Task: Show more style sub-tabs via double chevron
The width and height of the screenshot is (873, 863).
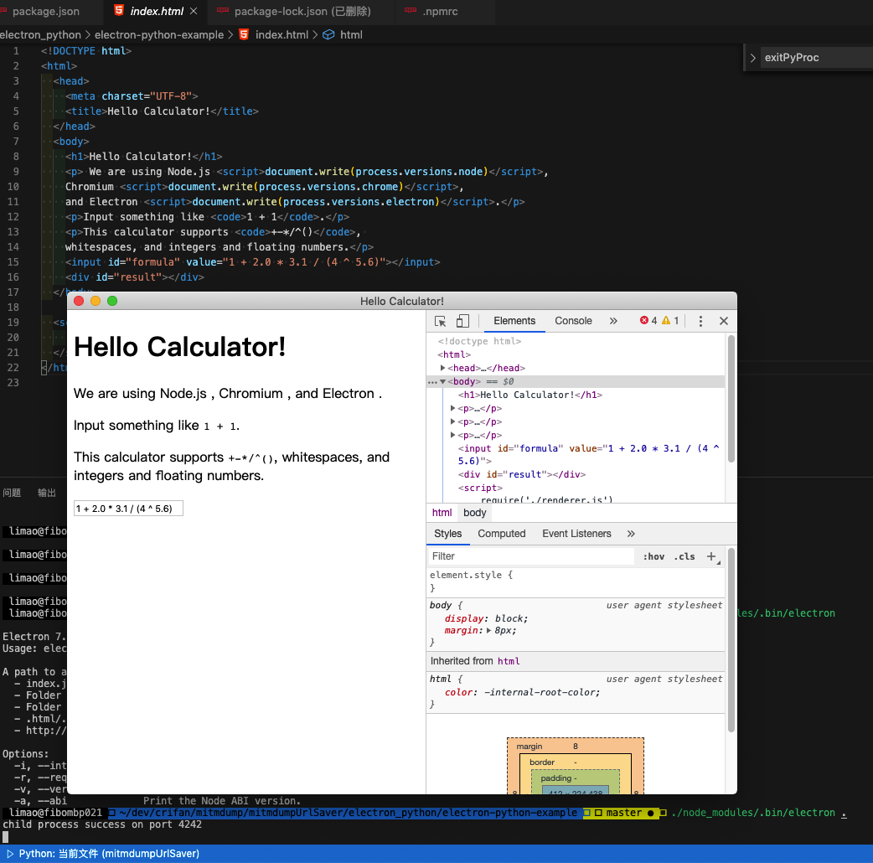Action: click(631, 534)
